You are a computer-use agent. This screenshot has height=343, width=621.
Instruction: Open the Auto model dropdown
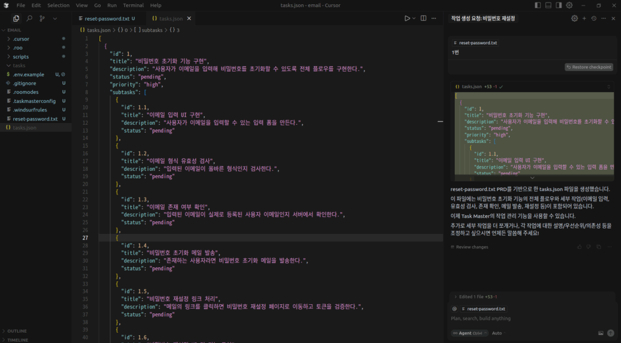498,333
